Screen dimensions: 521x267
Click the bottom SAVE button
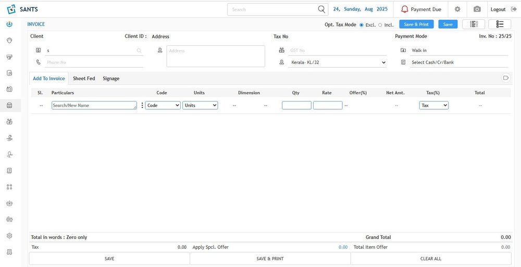pyautogui.click(x=109, y=259)
